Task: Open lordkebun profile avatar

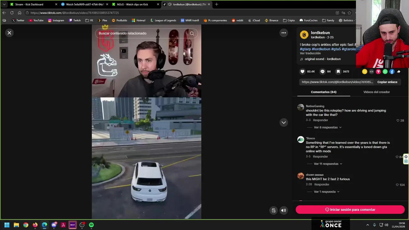Action: click(x=304, y=34)
